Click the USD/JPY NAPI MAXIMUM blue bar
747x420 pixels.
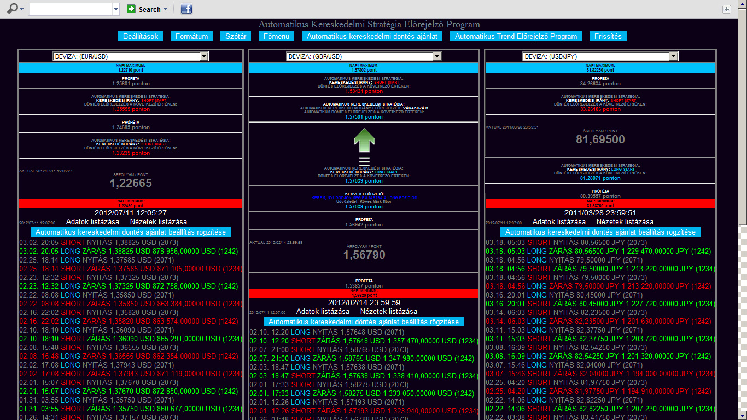pyautogui.click(x=600, y=68)
